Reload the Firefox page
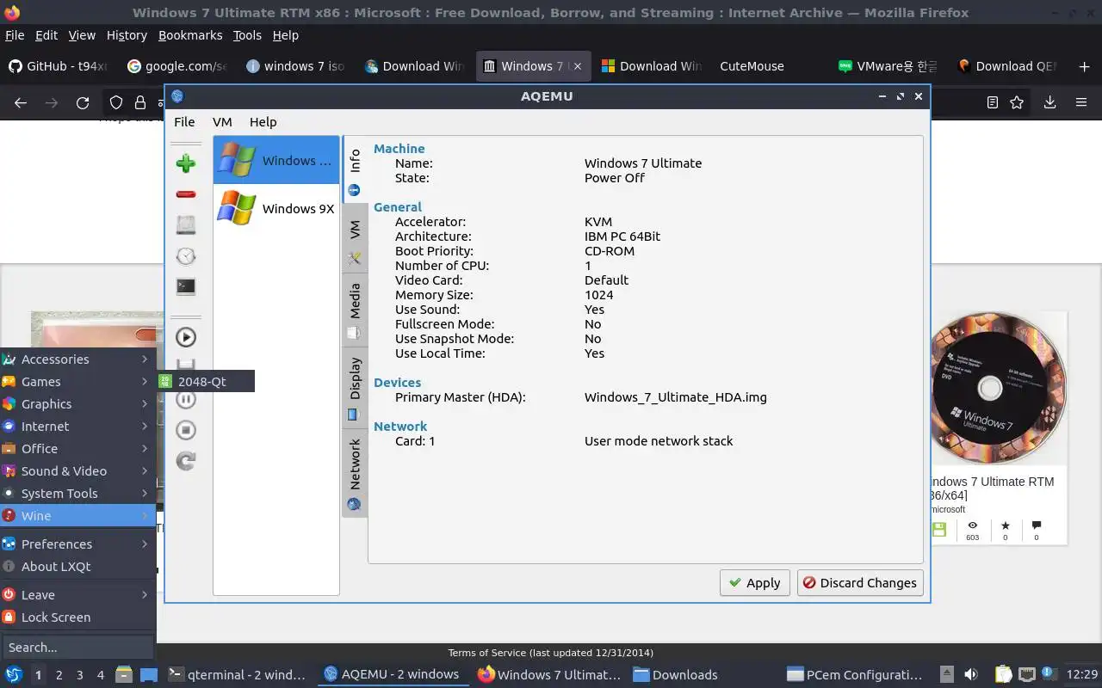This screenshot has height=688, width=1102. (x=83, y=102)
